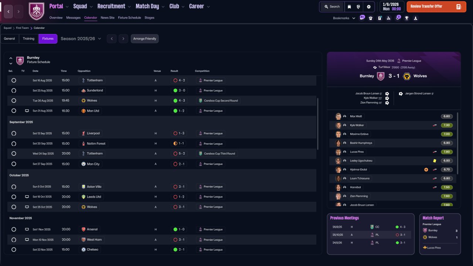Click the TV icon on Leeds Utd row
The width and height of the screenshot is (473, 266).
point(27,197)
